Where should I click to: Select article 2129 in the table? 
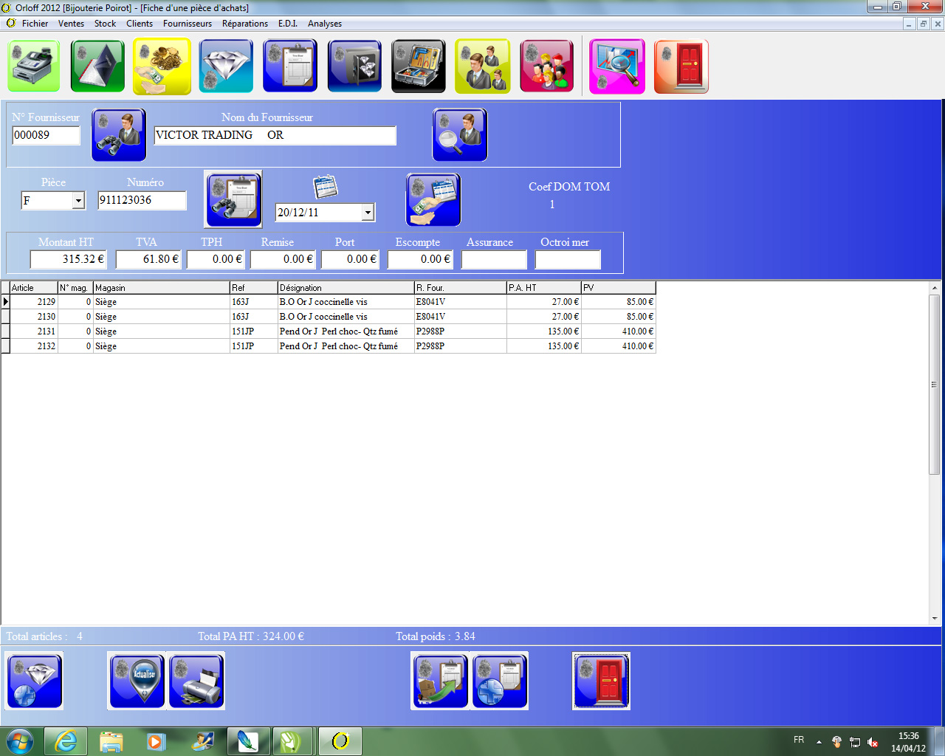pos(329,302)
